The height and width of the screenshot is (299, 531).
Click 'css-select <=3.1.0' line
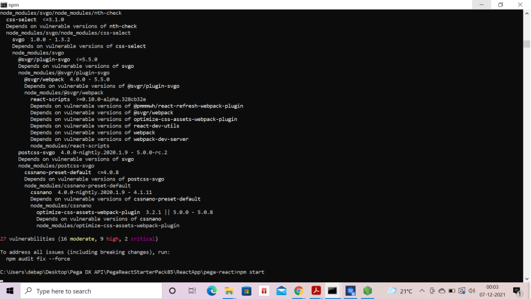(35, 19)
